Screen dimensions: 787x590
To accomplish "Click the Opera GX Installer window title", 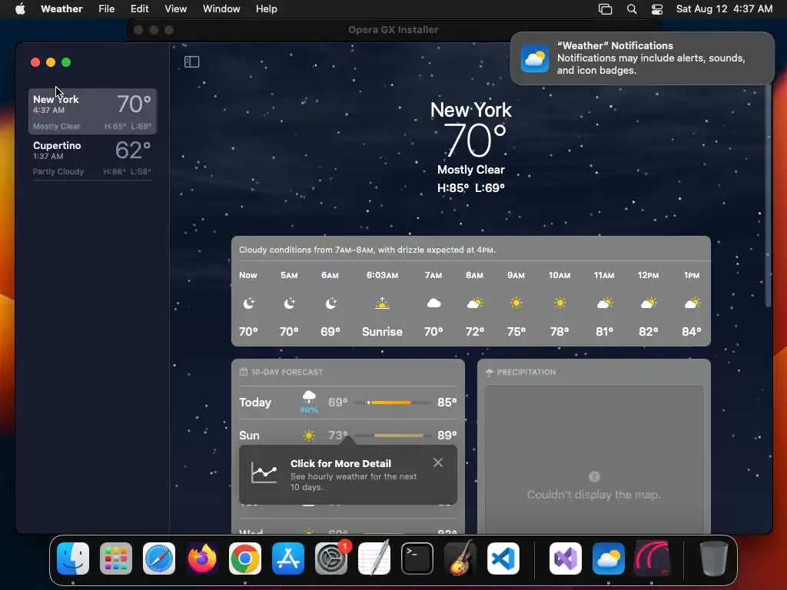I will pyautogui.click(x=393, y=30).
